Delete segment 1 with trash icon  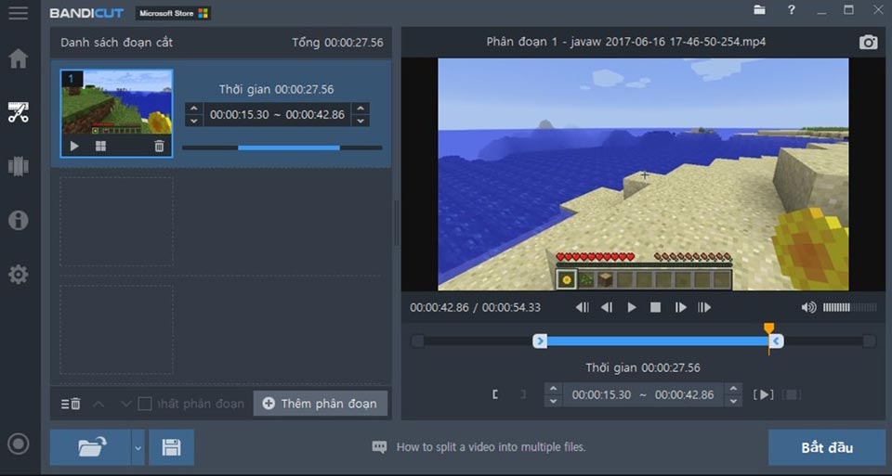pos(159,146)
